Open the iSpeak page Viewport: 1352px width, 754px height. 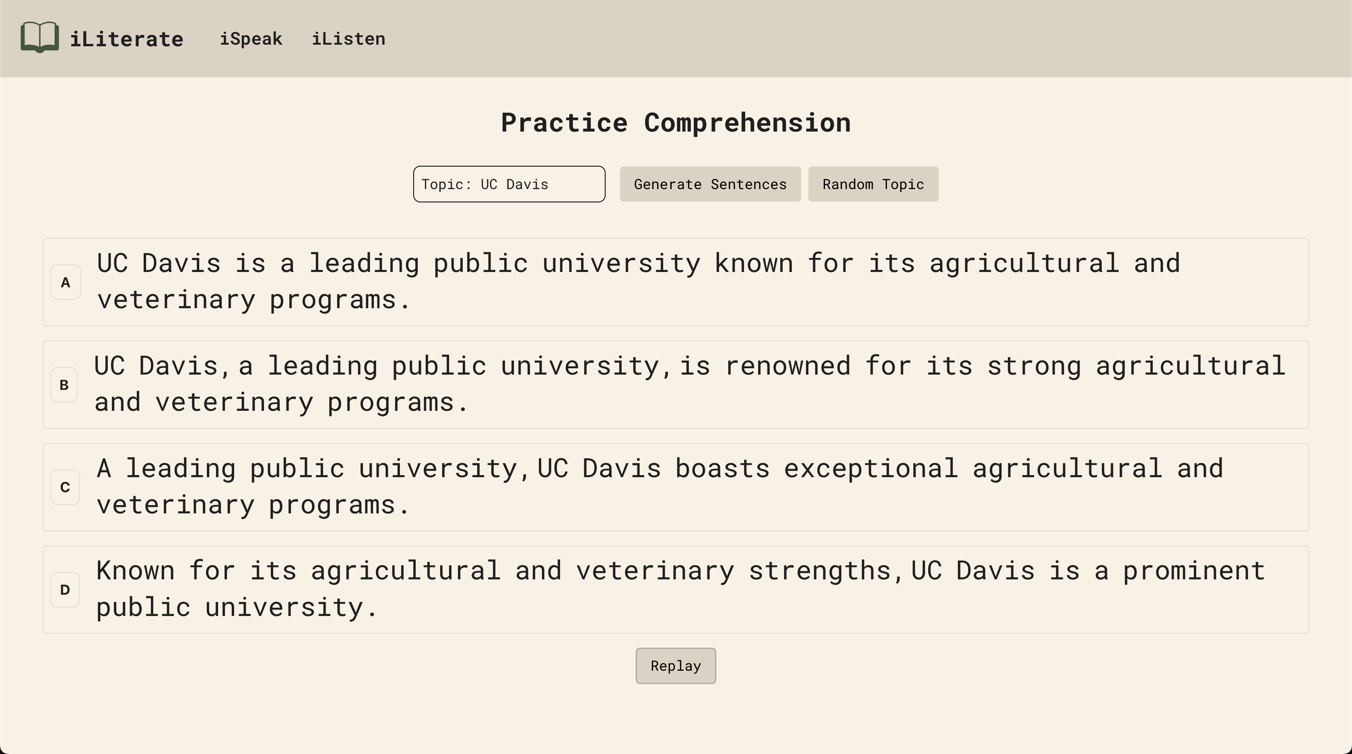[251, 39]
